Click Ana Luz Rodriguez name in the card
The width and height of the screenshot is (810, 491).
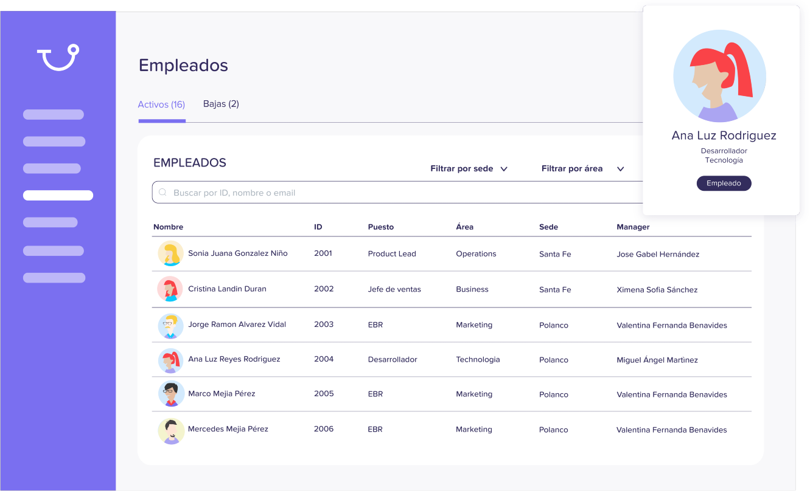click(724, 136)
